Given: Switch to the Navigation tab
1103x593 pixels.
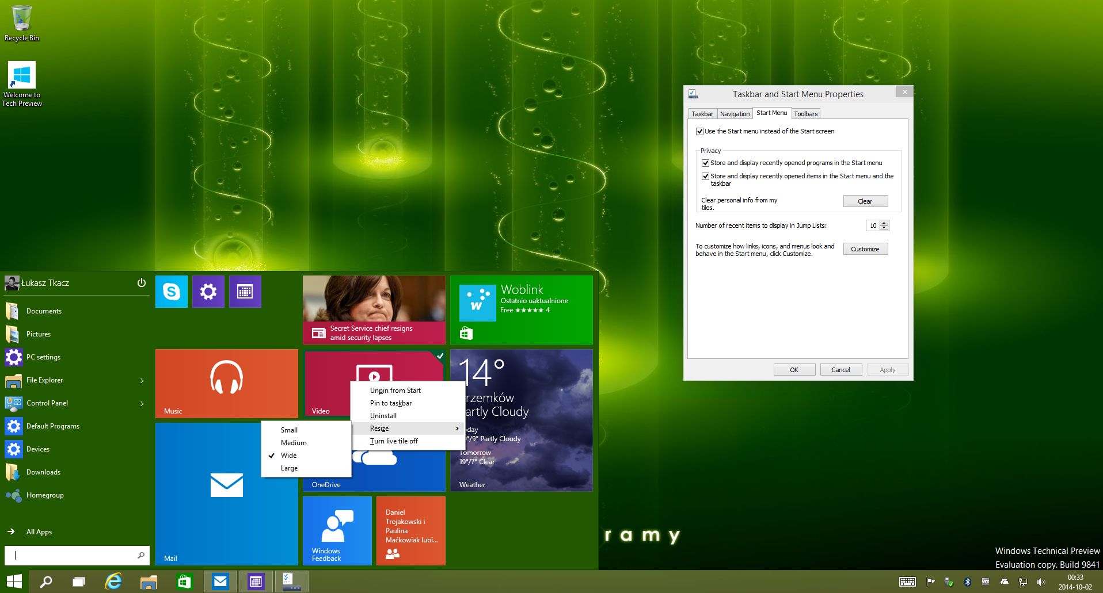Looking at the screenshot, I should pos(735,114).
